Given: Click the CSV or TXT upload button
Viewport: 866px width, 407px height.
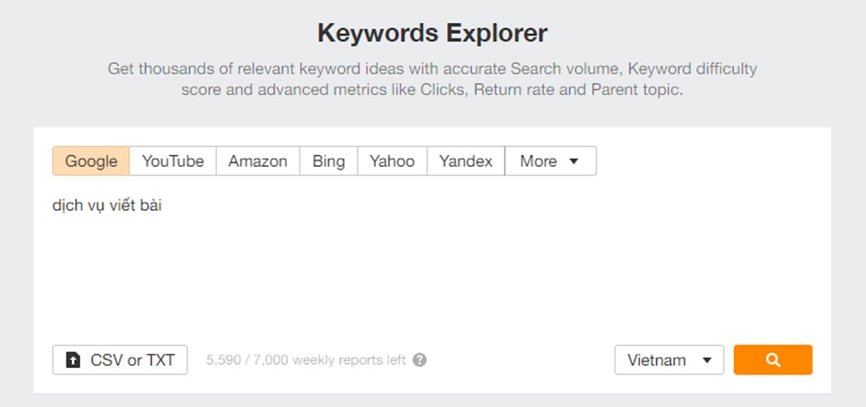Looking at the screenshot, I should click(x=120, y=360).
